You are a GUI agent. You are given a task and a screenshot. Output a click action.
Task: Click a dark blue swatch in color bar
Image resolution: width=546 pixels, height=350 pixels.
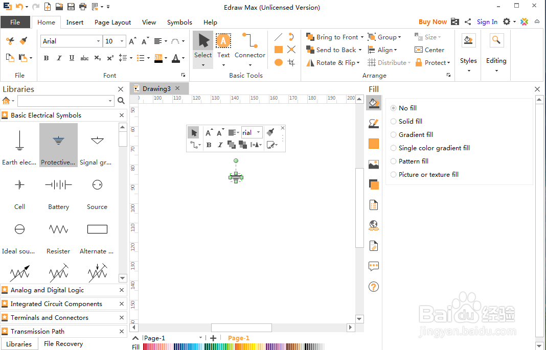pos(176,346)
